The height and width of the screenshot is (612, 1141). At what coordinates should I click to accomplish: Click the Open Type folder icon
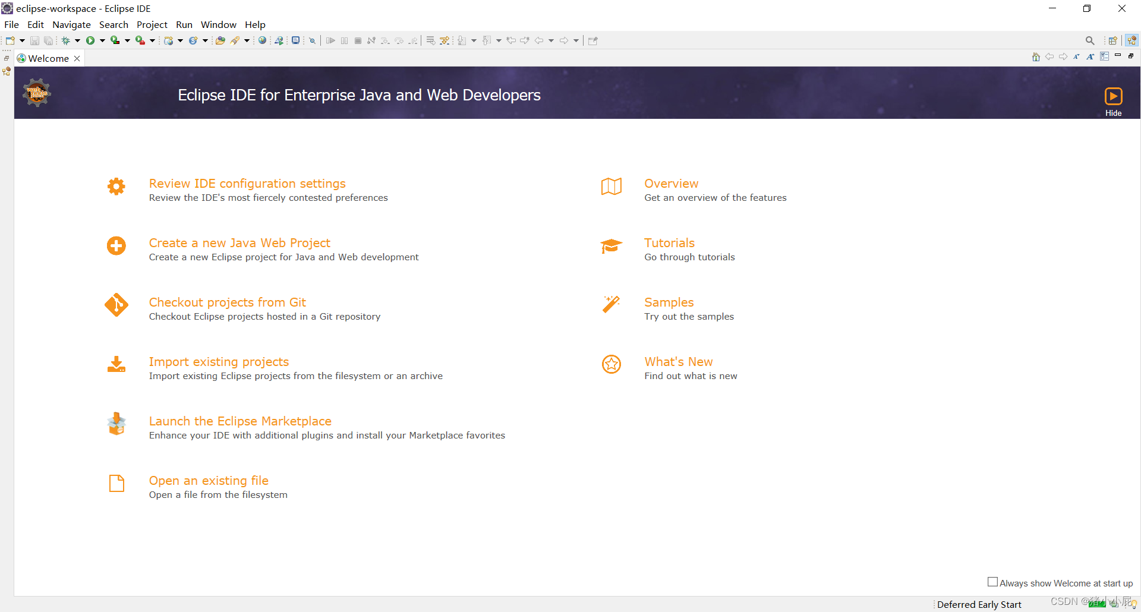pos(220,40)
